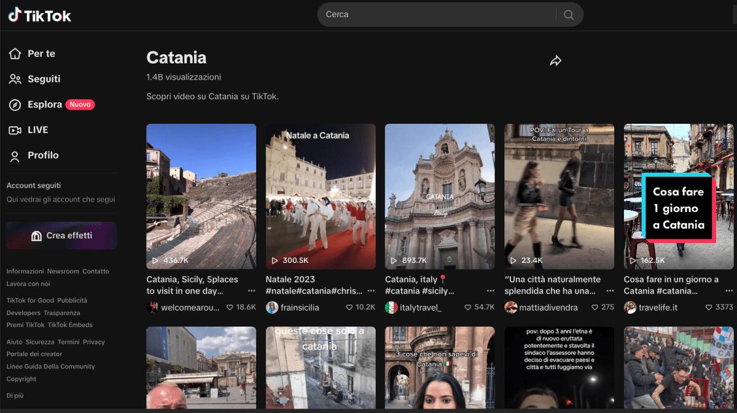Click the TikTok logo

tap(39, 15)
